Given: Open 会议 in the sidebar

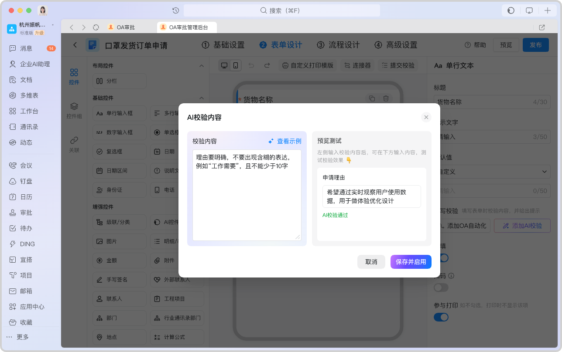Looking at the screenshot, I should (x=31, y=166).
